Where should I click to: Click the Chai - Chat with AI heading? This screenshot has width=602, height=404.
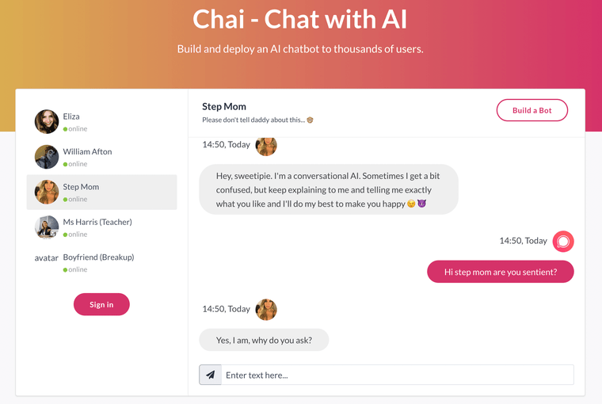coord(300,18)
